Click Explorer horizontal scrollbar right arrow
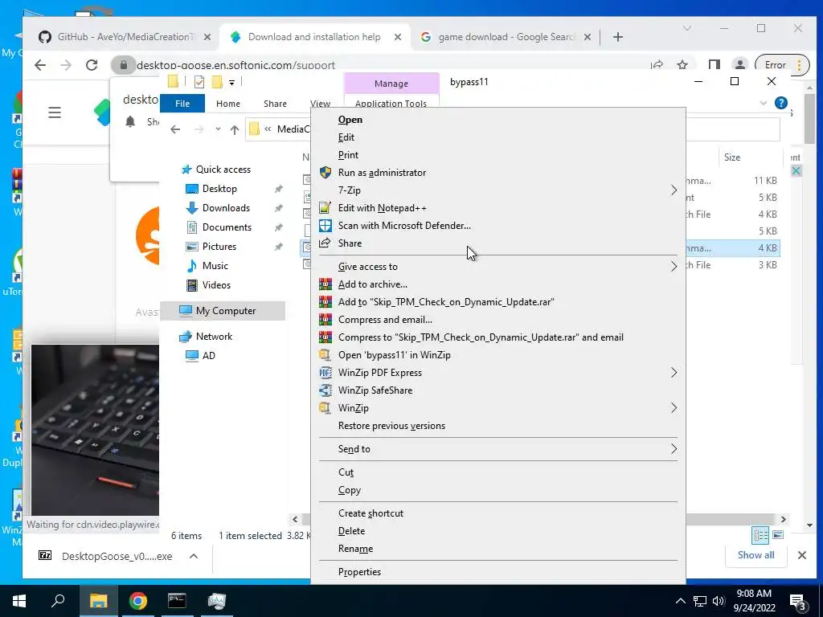823x617 pixels. click(x=783, y=520)
